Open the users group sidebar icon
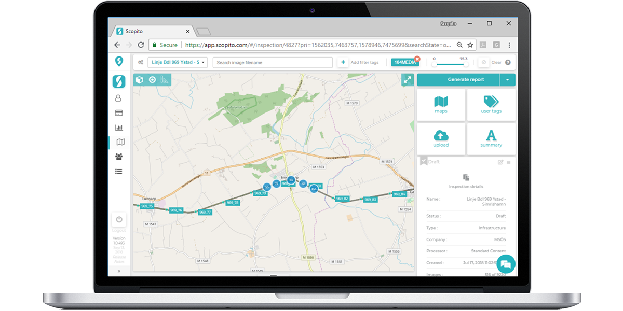623x311 pixels. click(x=119, y=157)
